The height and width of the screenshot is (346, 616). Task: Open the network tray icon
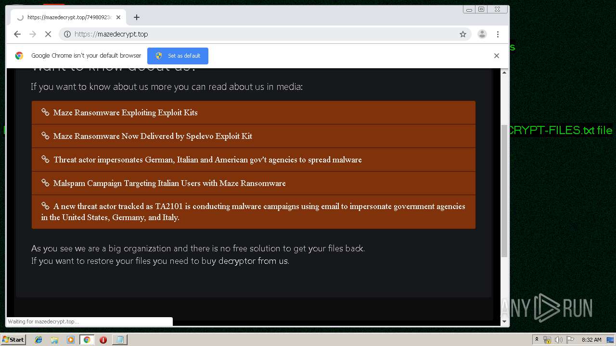pyautogui.click(x=547, y=340)
